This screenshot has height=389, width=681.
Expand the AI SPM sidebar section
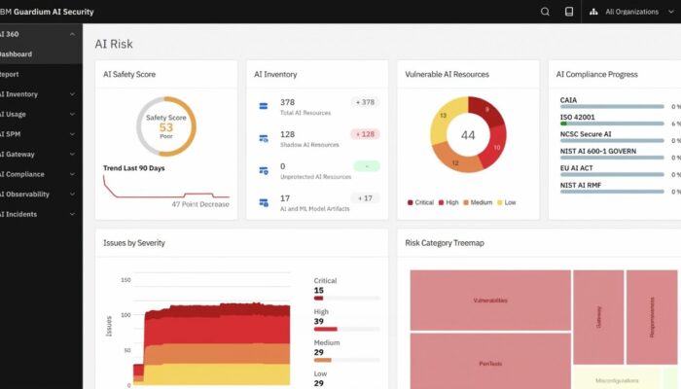41,134
